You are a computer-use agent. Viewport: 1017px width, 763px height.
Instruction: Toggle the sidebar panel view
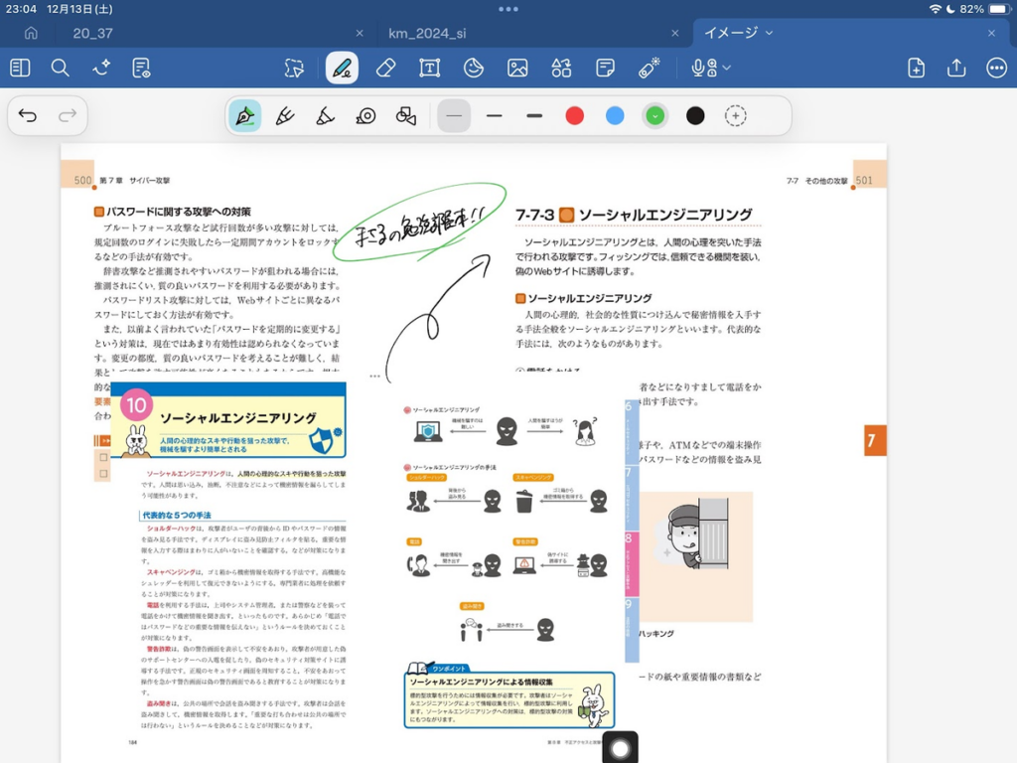[20, 68]
